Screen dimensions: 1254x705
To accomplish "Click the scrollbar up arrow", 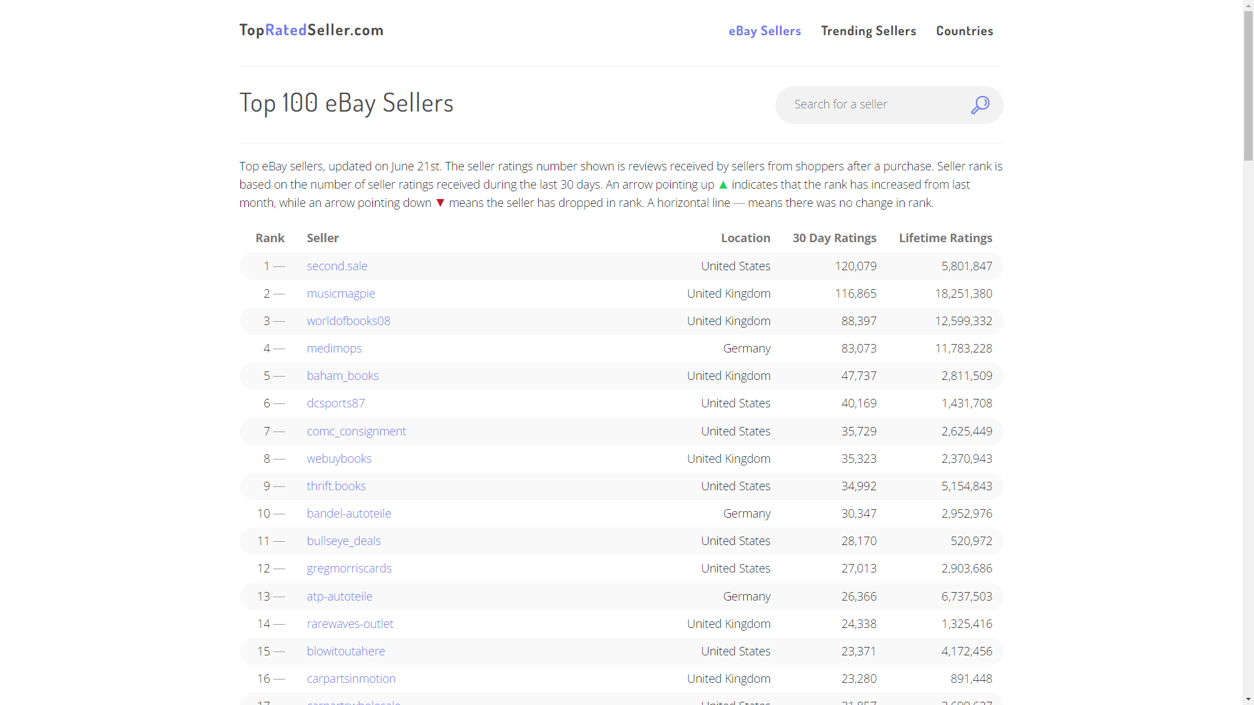I will (x=1248, y=5).
